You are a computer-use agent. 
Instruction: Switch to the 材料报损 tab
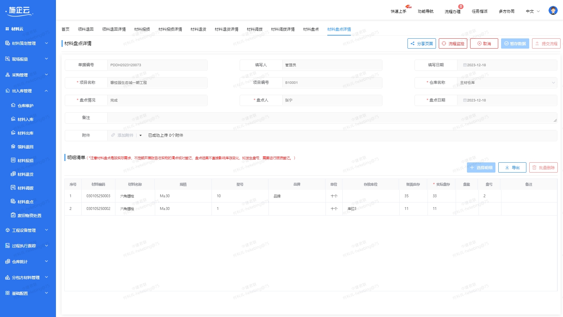(142, 29)
